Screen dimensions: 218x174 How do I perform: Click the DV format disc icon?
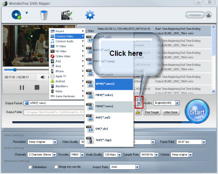pos(90,129)
